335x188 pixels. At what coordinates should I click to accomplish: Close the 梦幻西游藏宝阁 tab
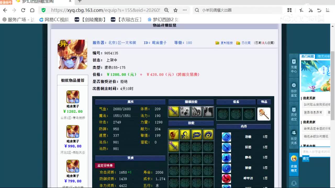pos(70,1)
